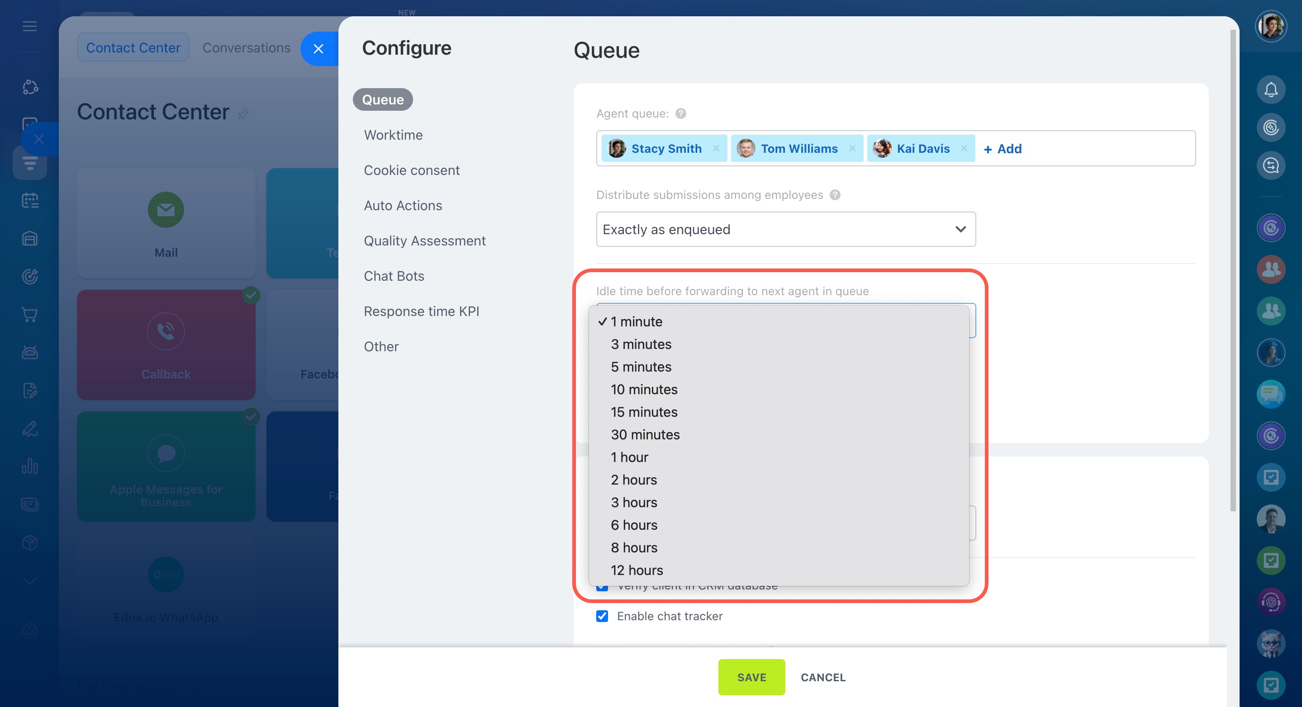
Task: Remove Tom Williams from agent queue
Action: coord(852,148)
